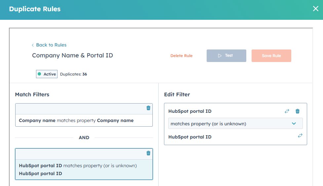
Task: Click the AND operator label
Action: point(84,138)
